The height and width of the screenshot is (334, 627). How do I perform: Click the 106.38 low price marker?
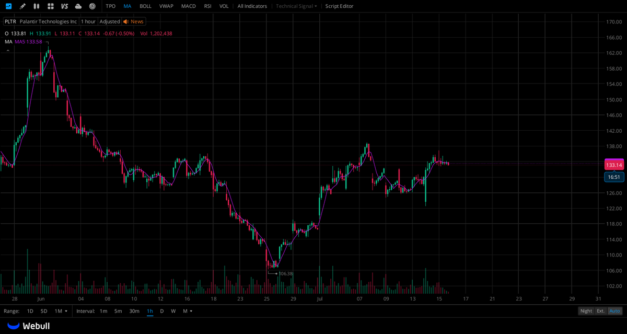(x=285, y=273)
